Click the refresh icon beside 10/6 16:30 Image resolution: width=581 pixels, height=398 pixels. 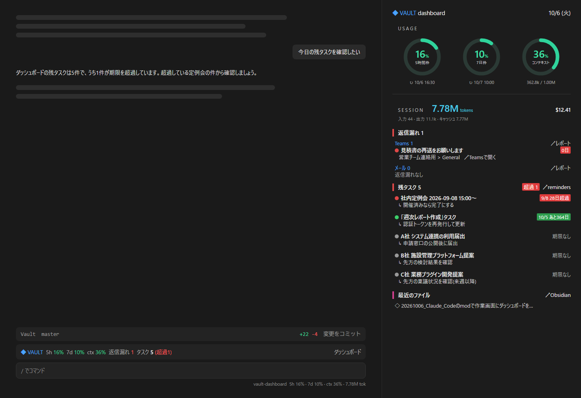pos(411,83)
